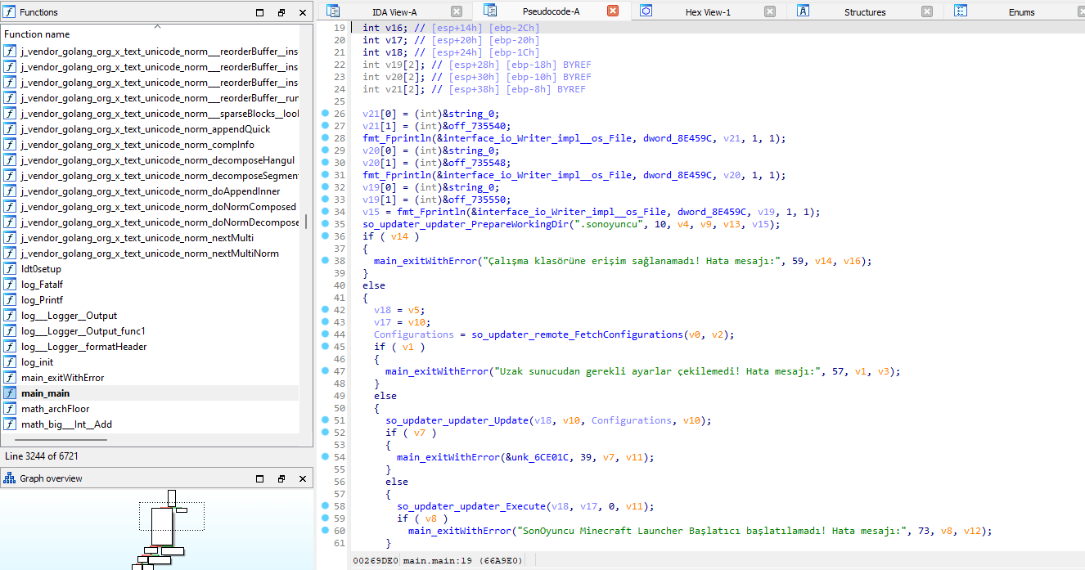The width and height of the screenshot is (1085, 570).
Task: Click the function icon beside math_archFloor
Action: pos(10,409)
